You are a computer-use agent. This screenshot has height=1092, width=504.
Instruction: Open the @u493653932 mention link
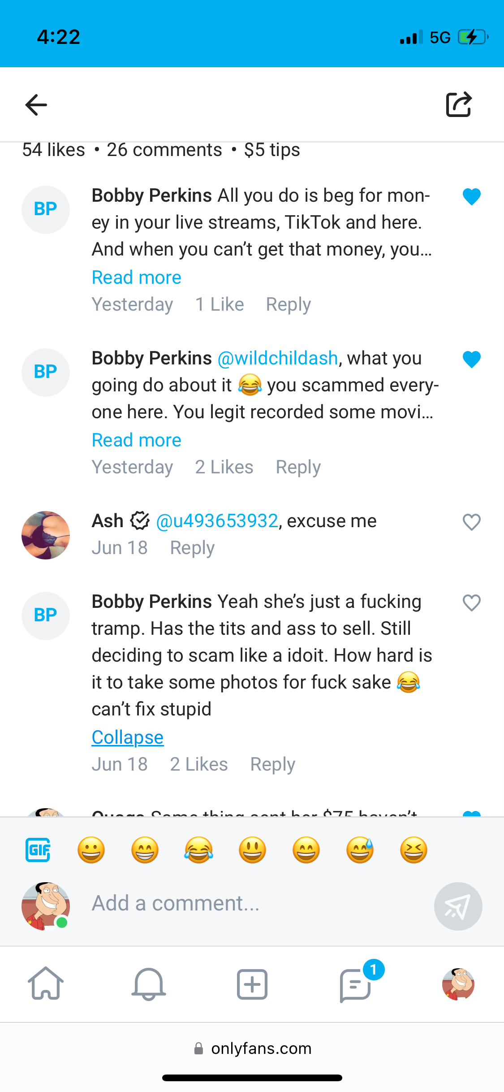(217, 521)
